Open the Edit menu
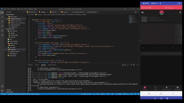The image size is (184, 103). pyautogui.click(x=8, y=9)
